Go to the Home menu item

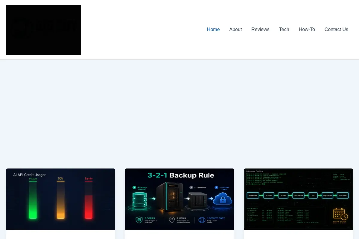click(213, 30)
